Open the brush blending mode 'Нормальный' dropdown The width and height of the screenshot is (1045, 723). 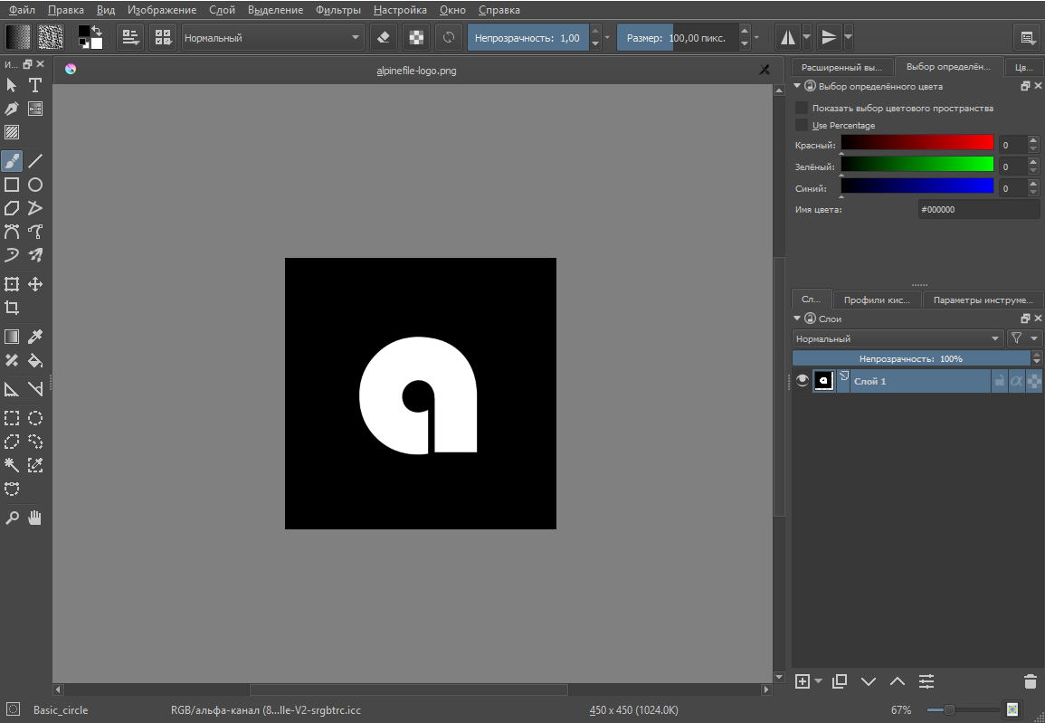click(273, 38)
